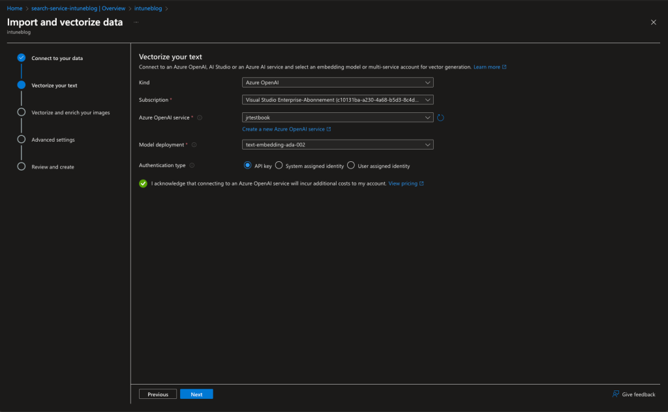Close the Import and vectorize data pane
This screenshot has width=668, height=412.
[654, 22]
